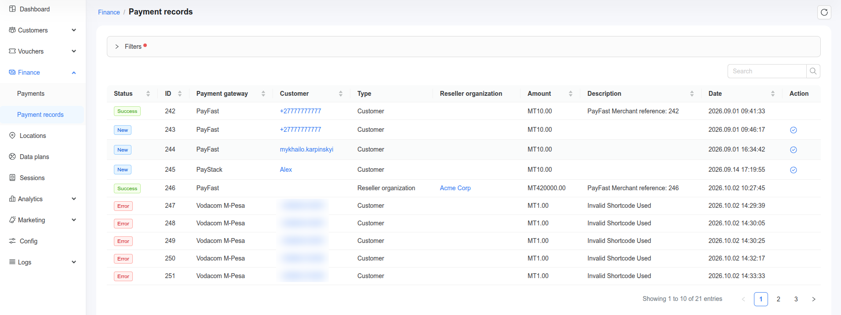Click the Vouchers ticket icon
Viewport: 841px width, 315px height.
pyautogui.click(x=12, y=51)
